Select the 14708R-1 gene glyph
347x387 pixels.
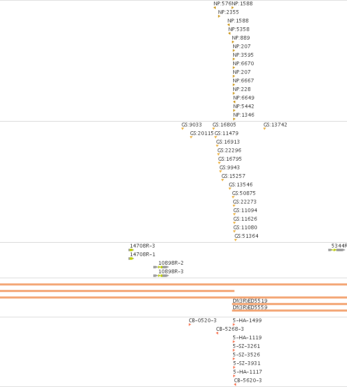tap(131, 259)
